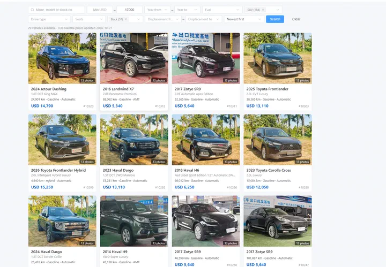Click the 2.0T Panoramic Premium trim text
The height and width of the screenshot is (267, 386).
(x=120, y=94)
